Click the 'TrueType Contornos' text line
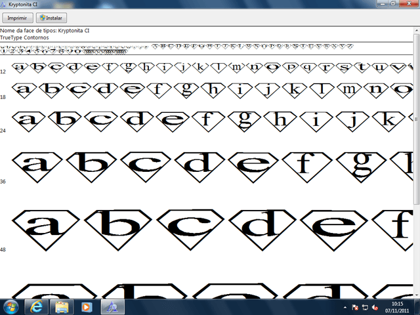The image size is (420, 315). (x=24, y=37)
